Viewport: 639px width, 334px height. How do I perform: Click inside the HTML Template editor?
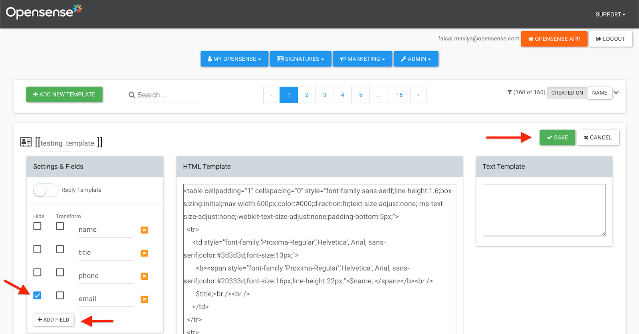click(319, 259)
